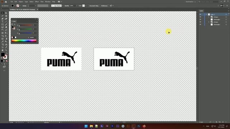Adjust the red slider in Color panel

point(26,25)
